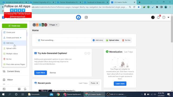Screen dimensions: 173x97
Task: Click Upload video in the composer bar
Action: [x=112, y=40]
